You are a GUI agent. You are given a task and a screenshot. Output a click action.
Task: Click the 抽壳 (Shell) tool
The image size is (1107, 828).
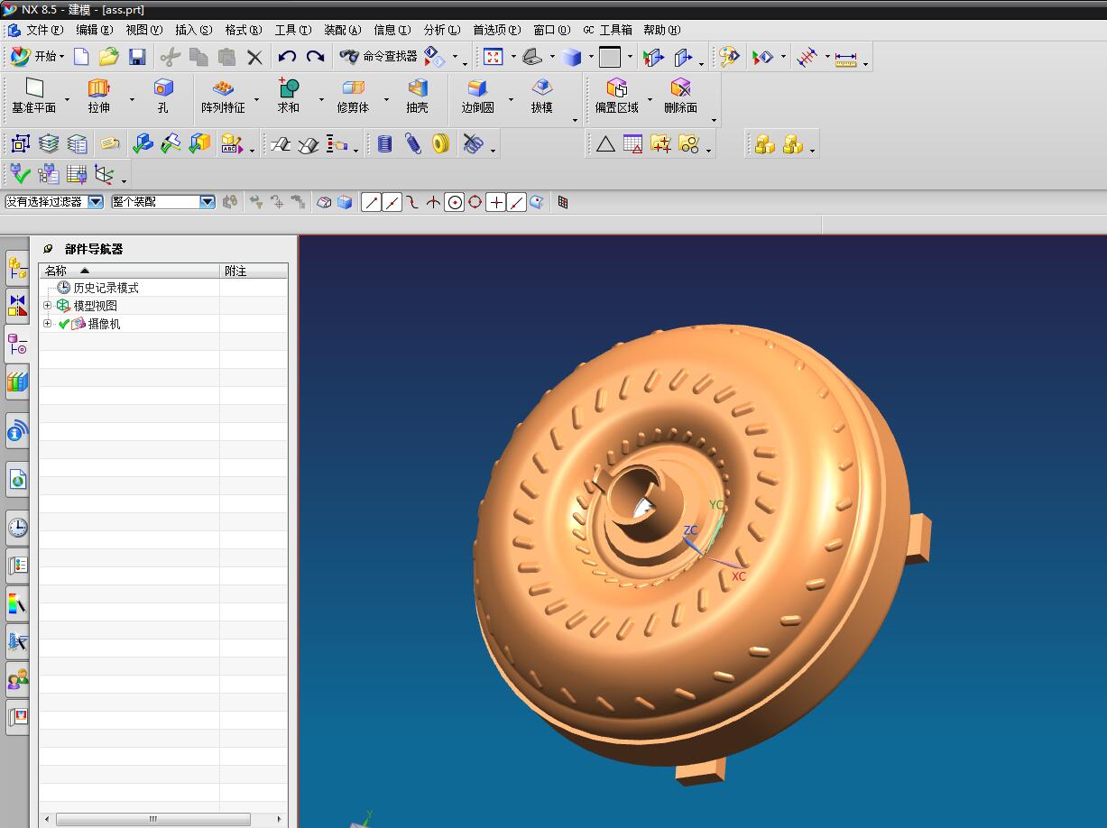(417, 96)
